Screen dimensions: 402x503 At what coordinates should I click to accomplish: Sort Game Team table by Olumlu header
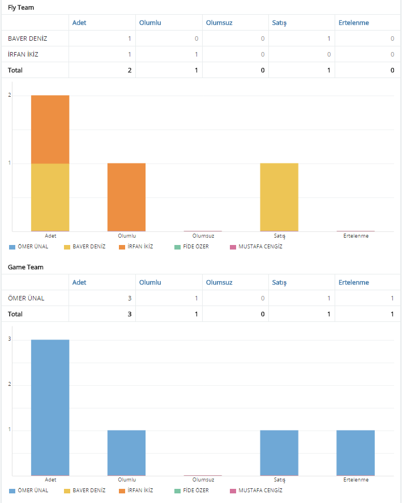pyautogui.click(x=150, y=282)
